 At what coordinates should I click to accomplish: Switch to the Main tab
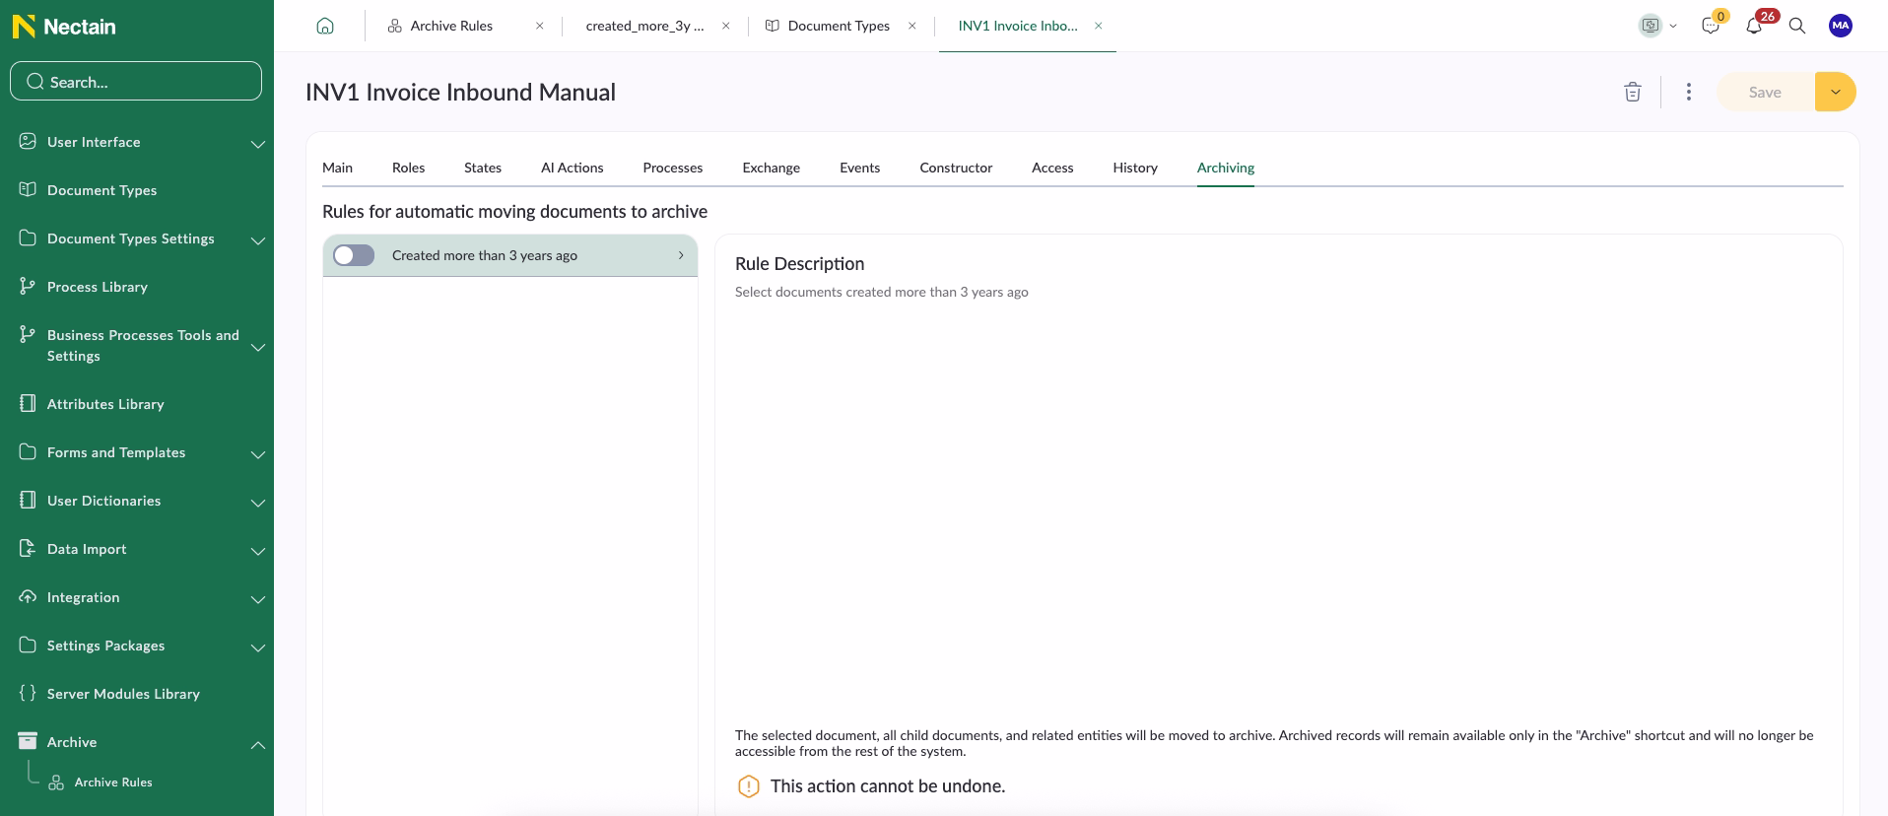coord(337,168)
